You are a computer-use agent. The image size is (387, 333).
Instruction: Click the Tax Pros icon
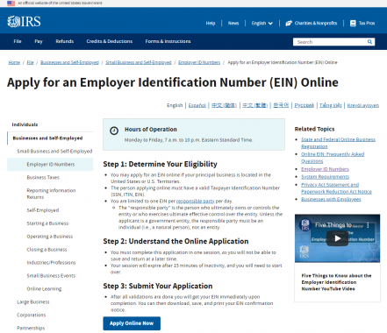[x=353, y=24]
